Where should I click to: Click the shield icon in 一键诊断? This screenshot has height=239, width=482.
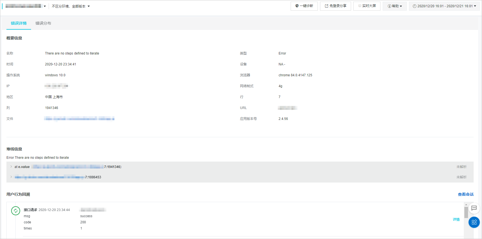tap(297, 6)
